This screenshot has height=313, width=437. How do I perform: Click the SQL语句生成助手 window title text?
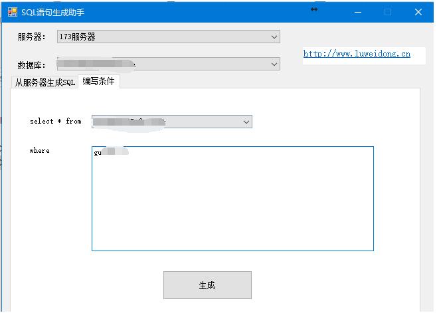[x=53, y=13]
